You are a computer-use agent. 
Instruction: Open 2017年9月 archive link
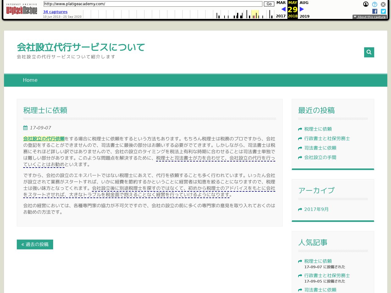click(x=316, y=209)
